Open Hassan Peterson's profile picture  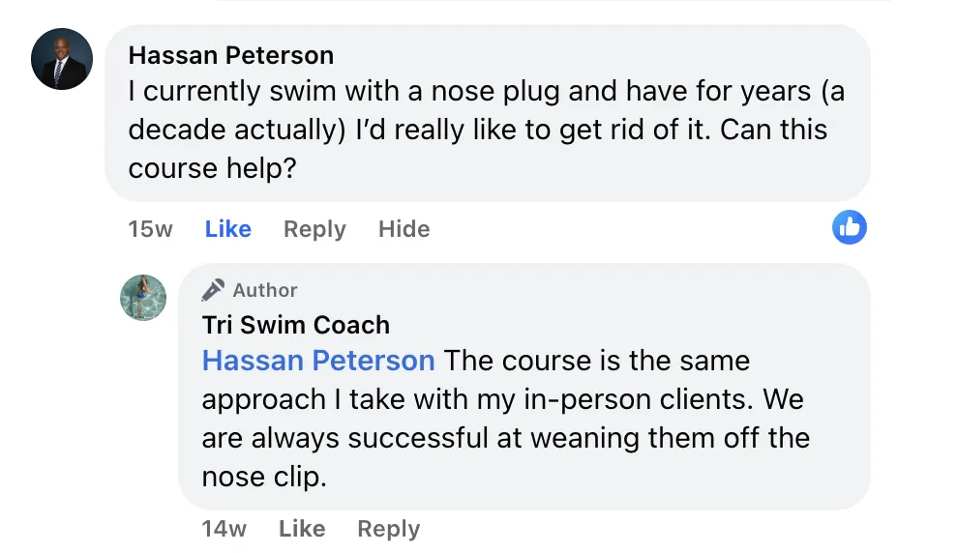pos(62,59)
